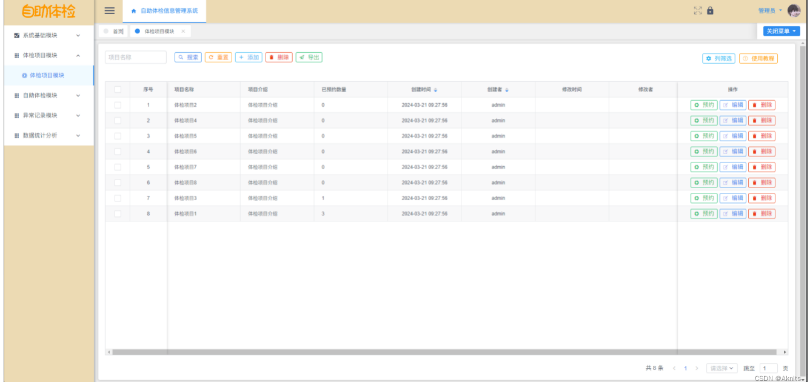Click the 自助体检 logo
The image size is (810, 387).
pos(49,11)
